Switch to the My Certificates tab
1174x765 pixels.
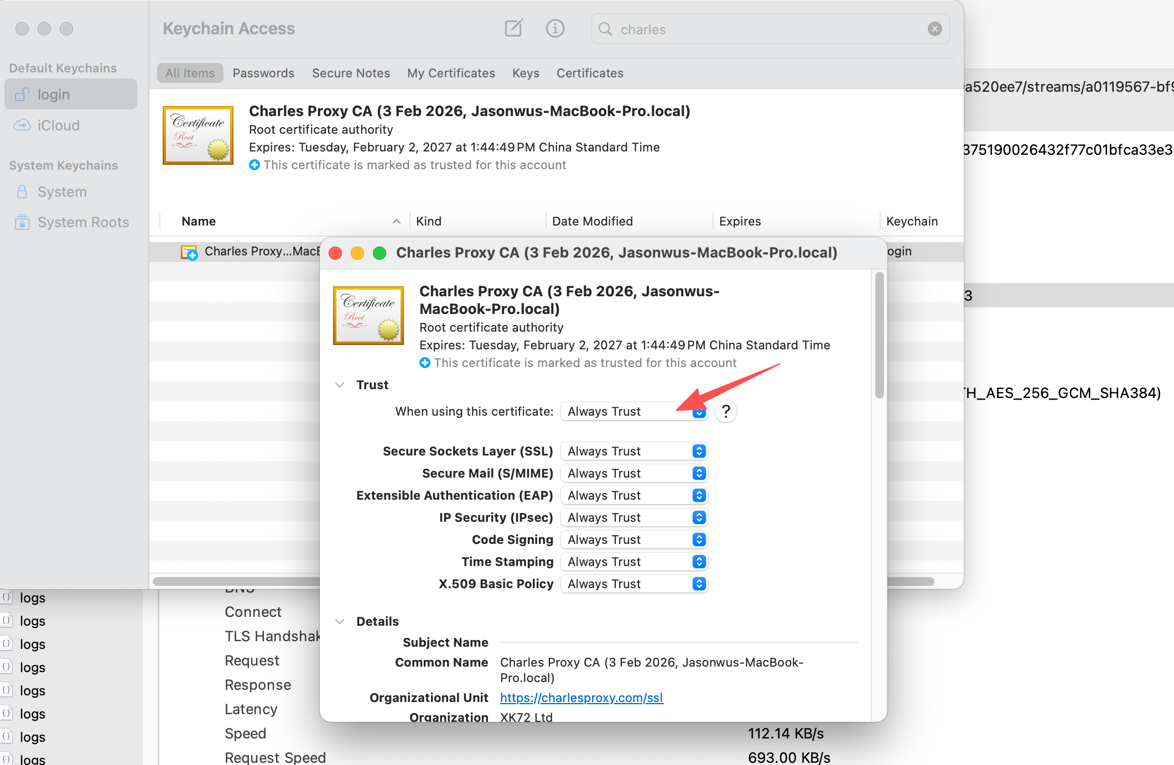pyautogui.click(x=451, y=73)
